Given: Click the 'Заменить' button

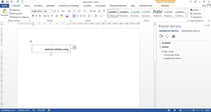Looking at the screenshot, I should [196, 14].
